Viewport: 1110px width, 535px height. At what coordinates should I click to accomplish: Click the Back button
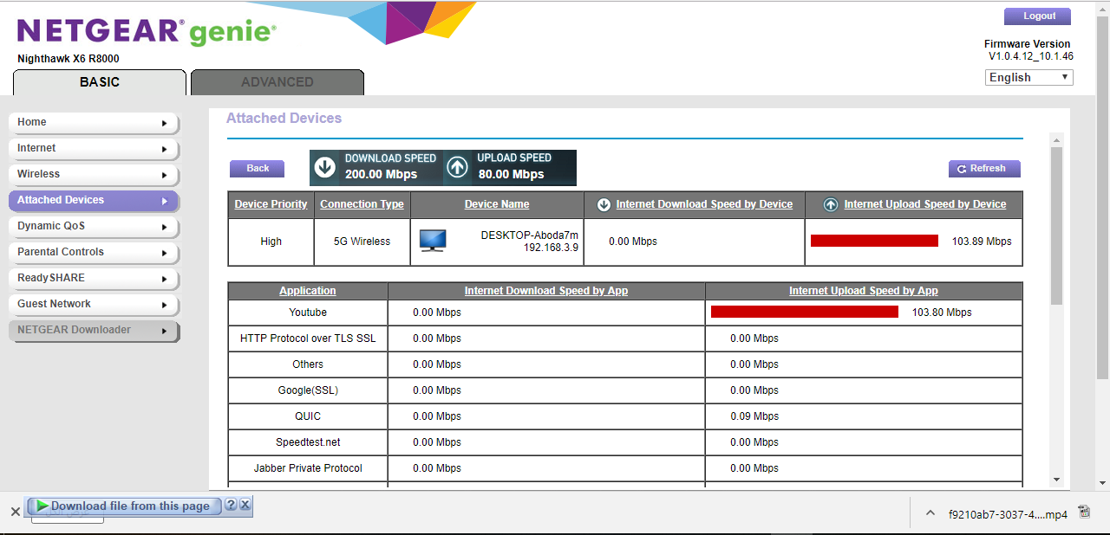[x=257, y=168]
